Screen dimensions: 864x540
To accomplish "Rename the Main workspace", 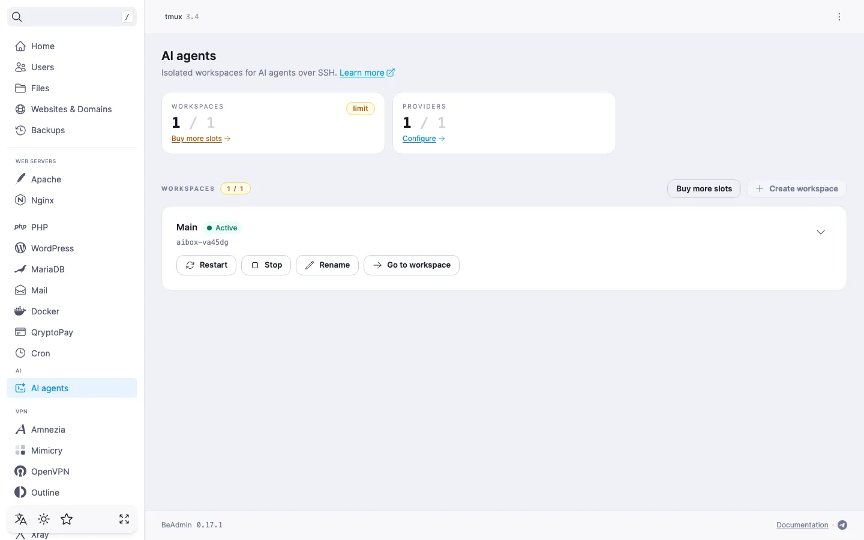I will tap(327, 265).
